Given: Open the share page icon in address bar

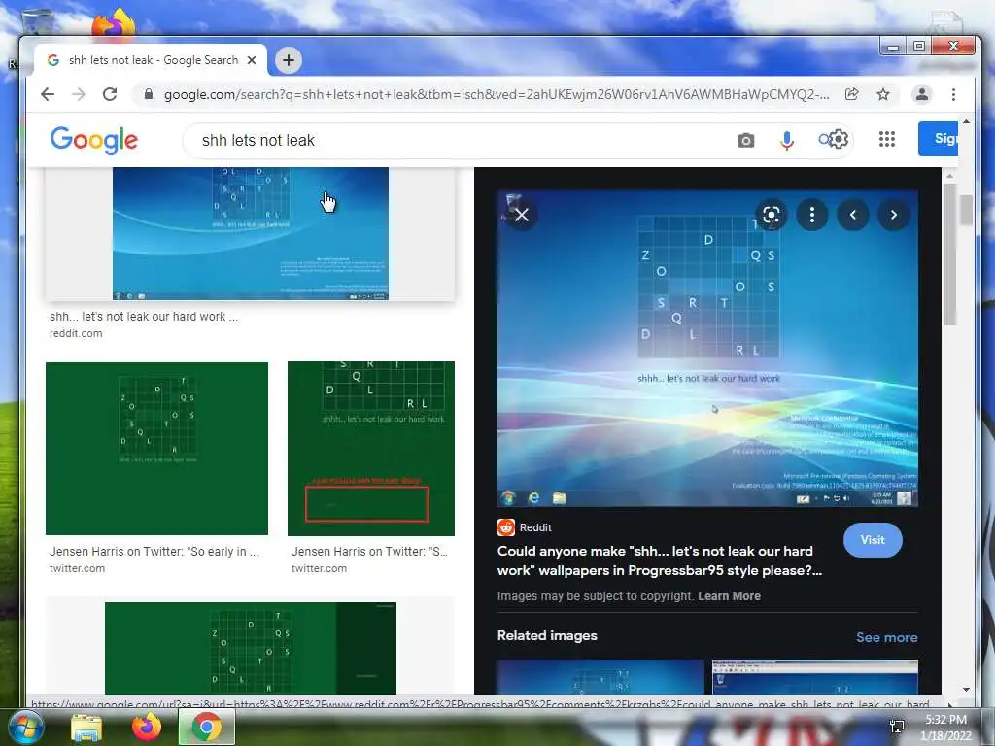Looking at the screenshot, I should [x=851, y=94].
